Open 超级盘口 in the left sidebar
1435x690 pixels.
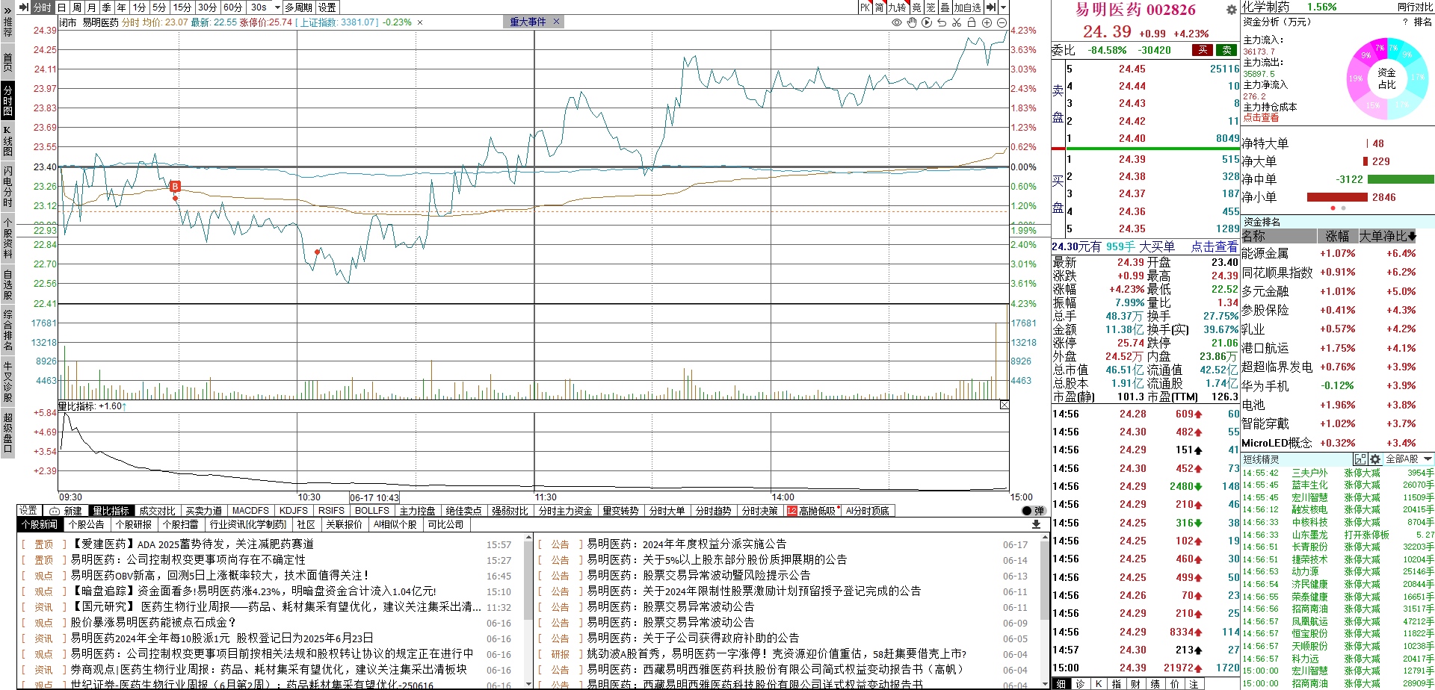pyautogui.click(x=7, y=432)
